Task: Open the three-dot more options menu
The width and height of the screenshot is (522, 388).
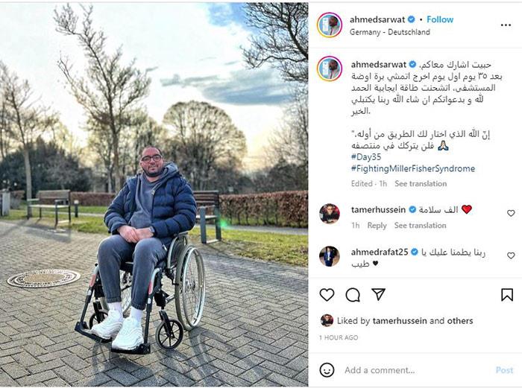Action: point(506,25)
